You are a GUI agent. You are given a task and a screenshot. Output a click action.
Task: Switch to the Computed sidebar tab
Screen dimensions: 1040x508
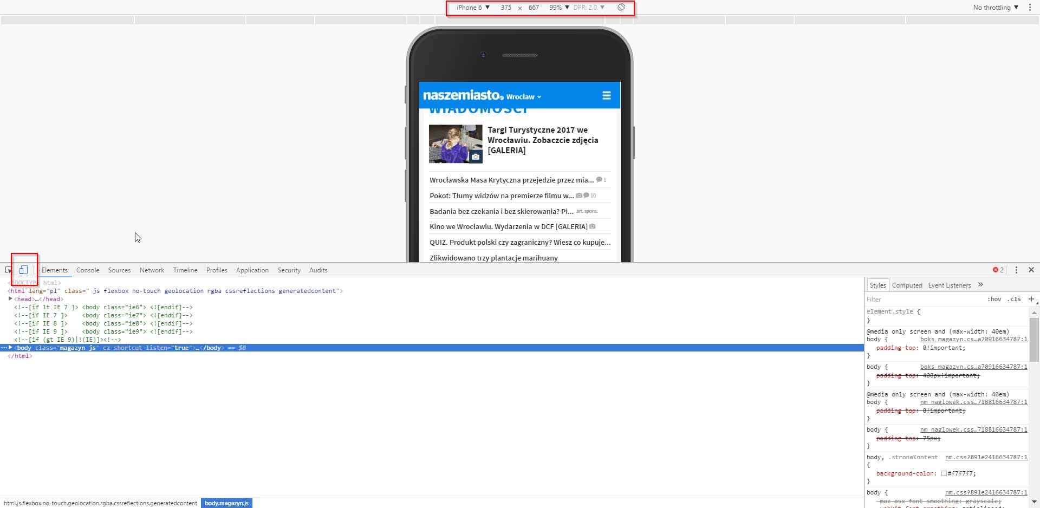click(907, 285)
